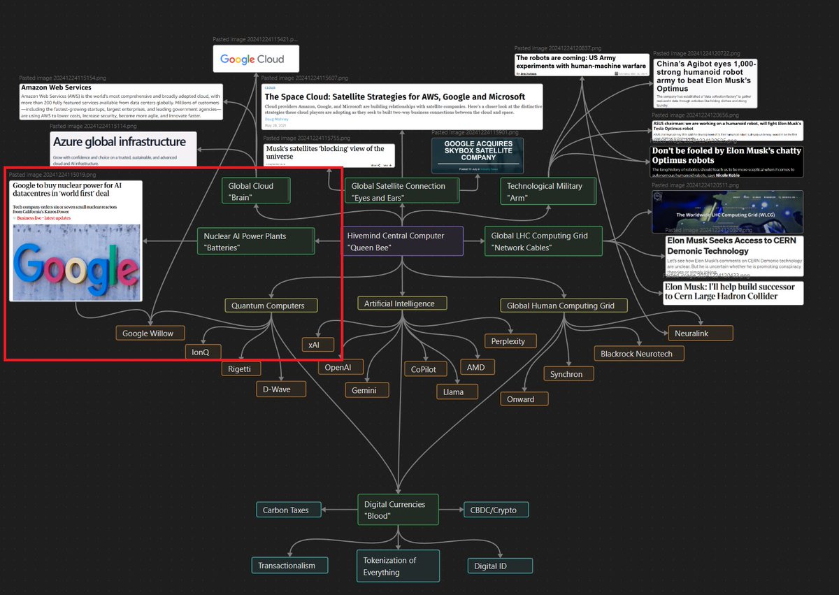Click the Technological Military "Arm" node
The width and height of the screenshot is (839, 595).
548,191
